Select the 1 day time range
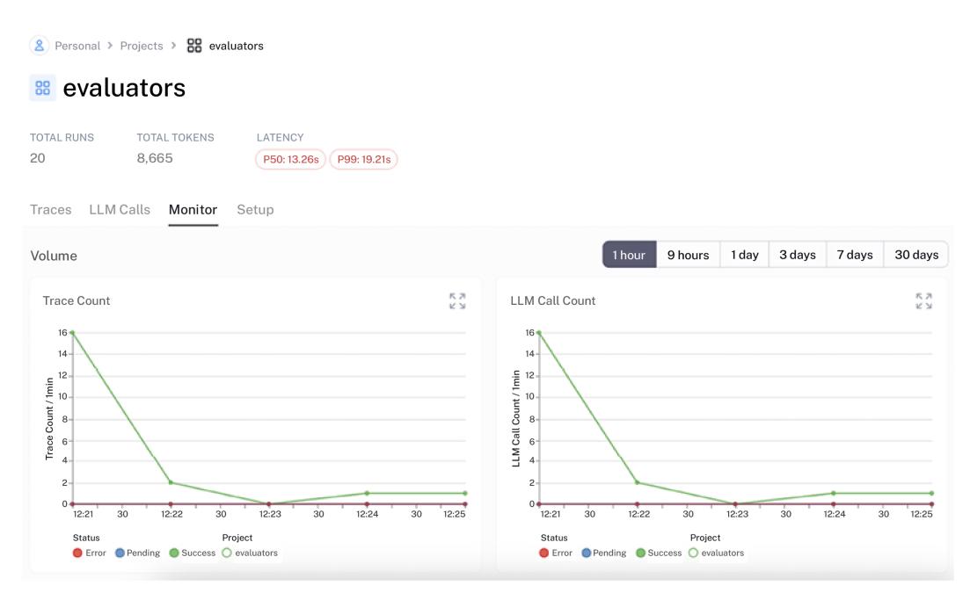Screen dimensions: 970x593 [744, 255]
